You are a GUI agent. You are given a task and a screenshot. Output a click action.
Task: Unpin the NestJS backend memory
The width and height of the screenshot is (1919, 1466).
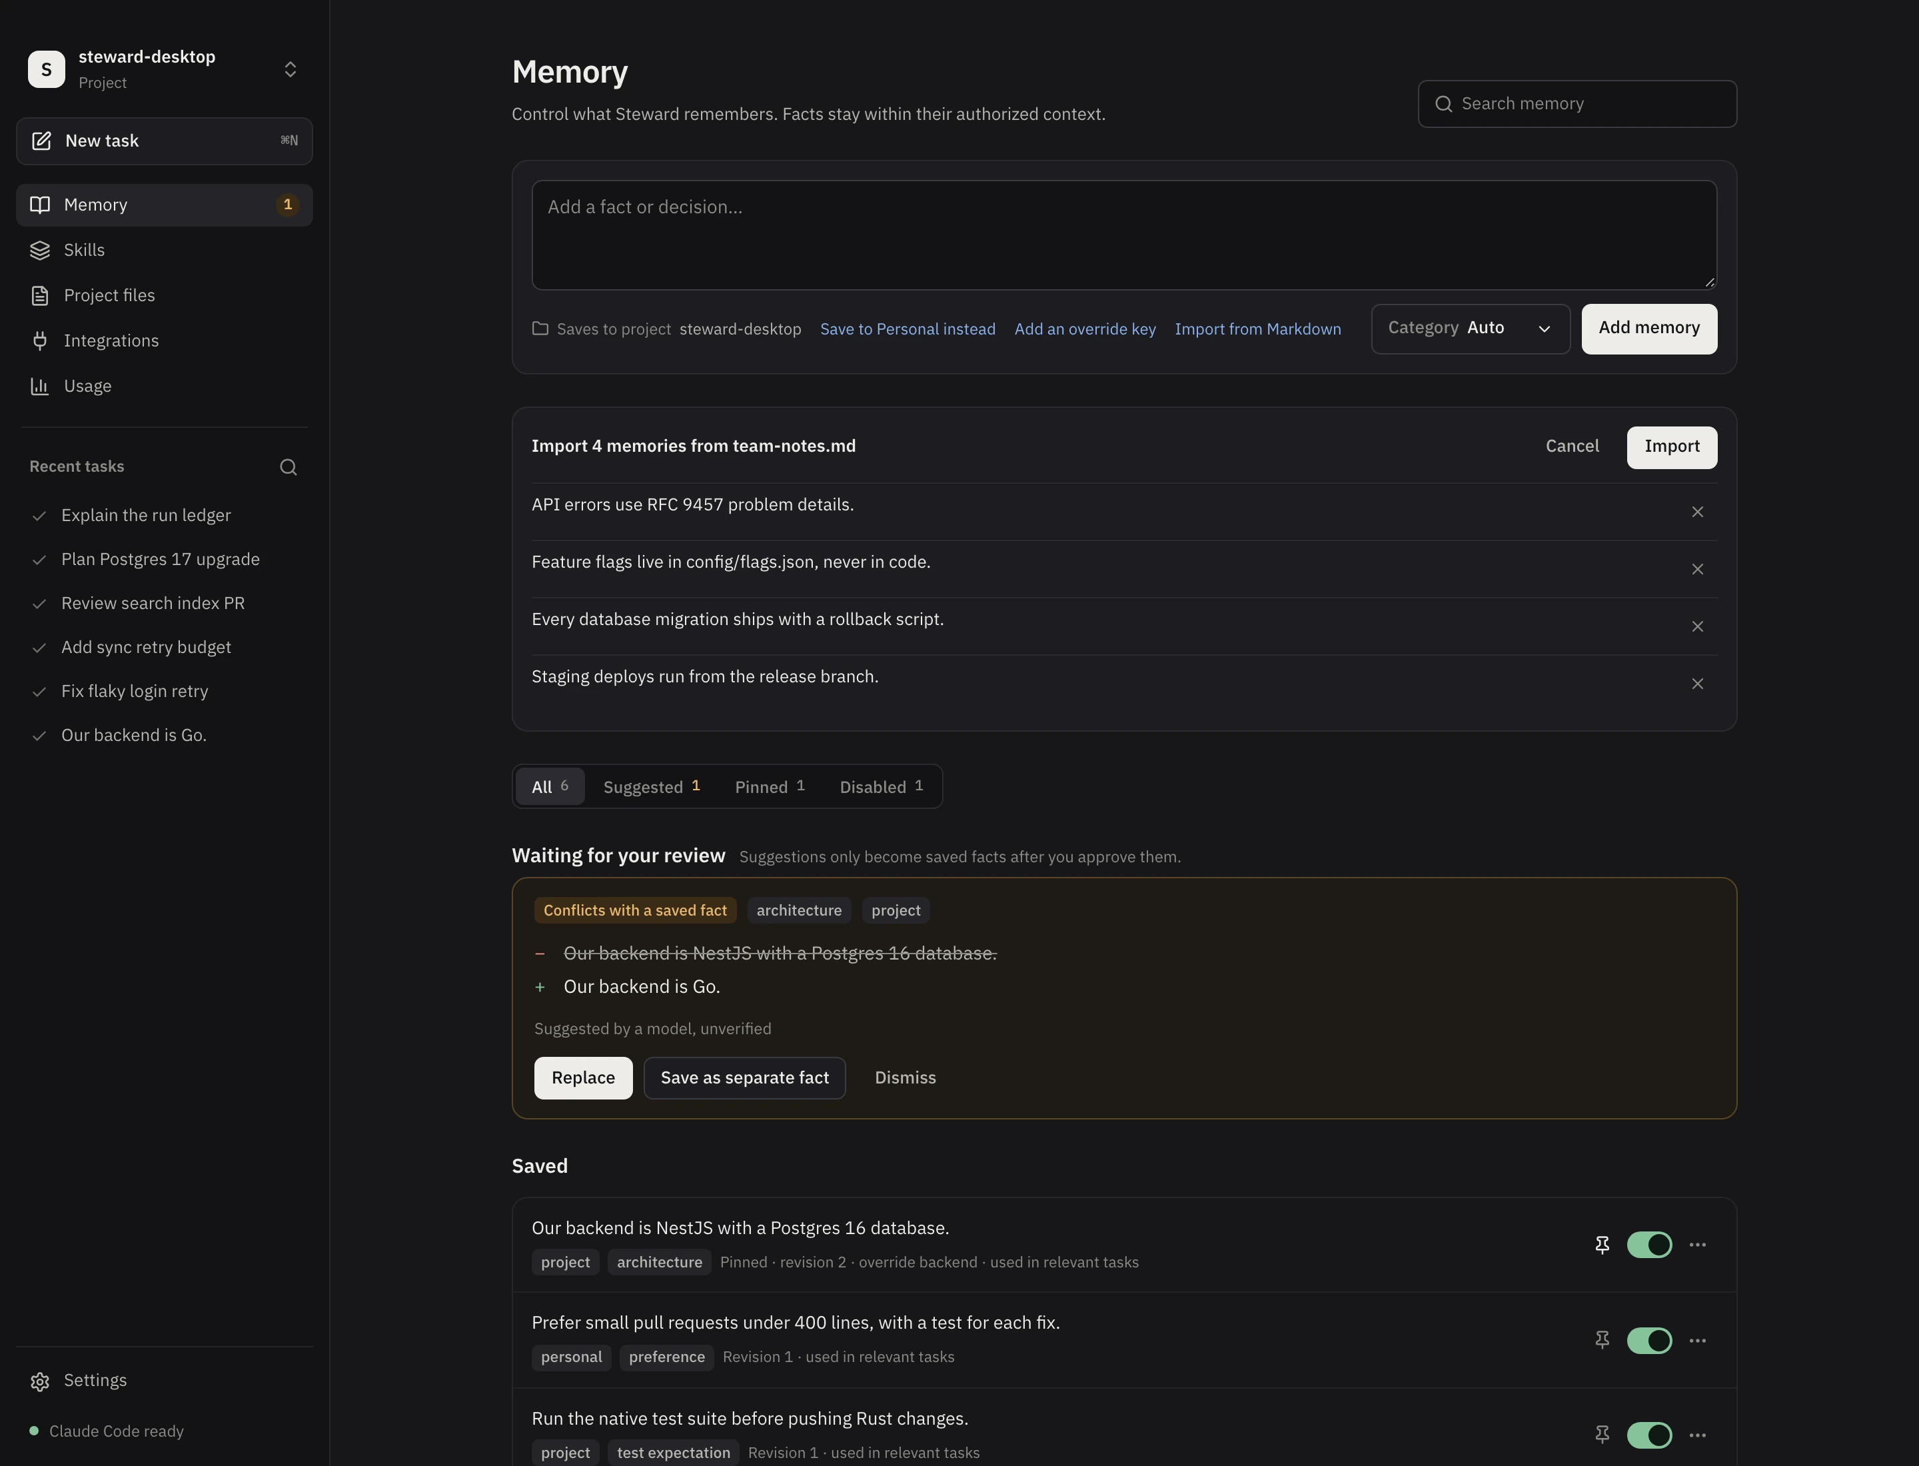[1601, 1245]
